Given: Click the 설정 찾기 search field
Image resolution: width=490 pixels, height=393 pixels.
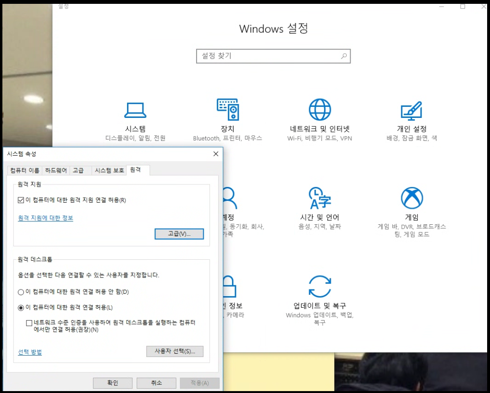Looking at the screenshot, I should (x=268, y=56).
